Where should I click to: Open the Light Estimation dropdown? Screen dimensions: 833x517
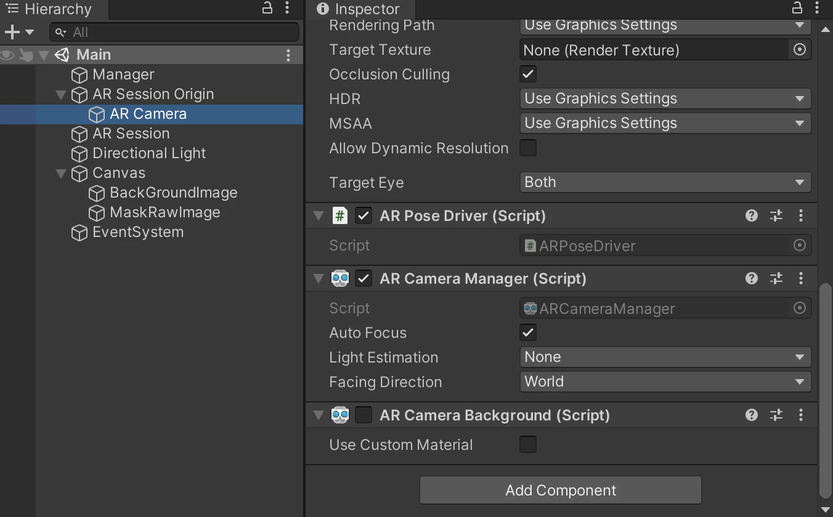[x=665, y=357]
